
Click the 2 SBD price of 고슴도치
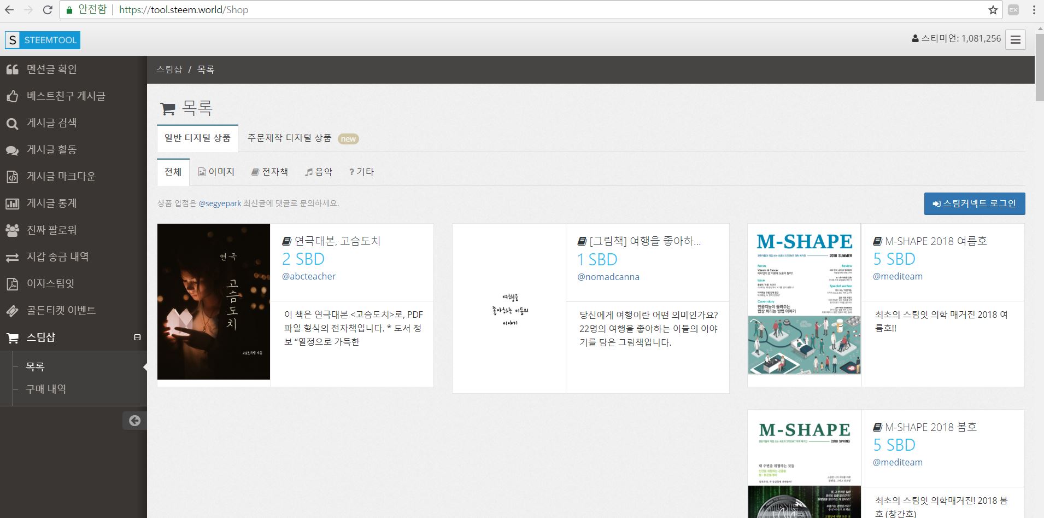coord(303,259)
